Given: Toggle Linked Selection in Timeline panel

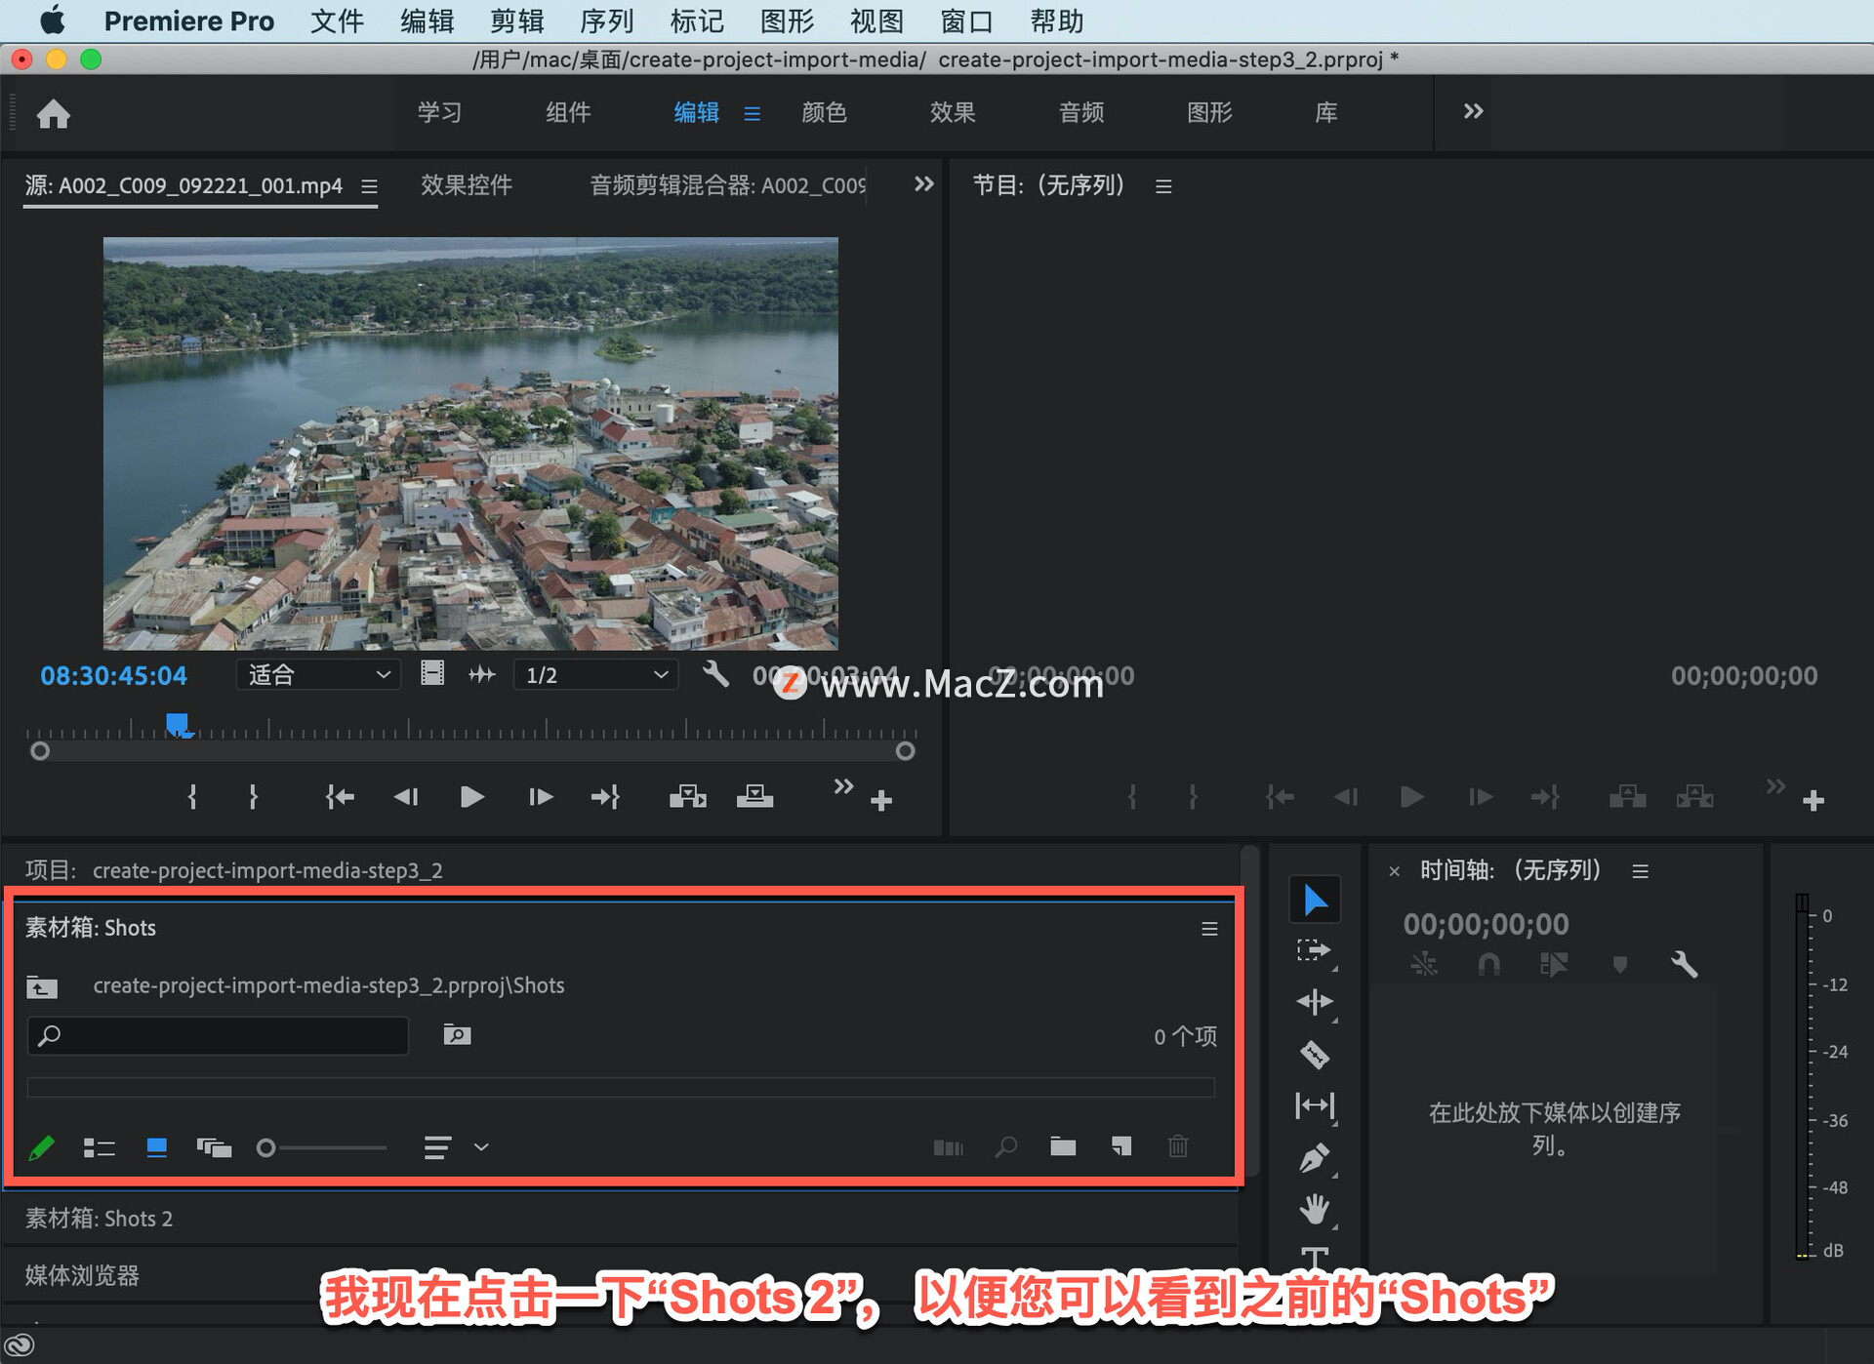Looking at the screenshot, I should tap(1554, 965).
